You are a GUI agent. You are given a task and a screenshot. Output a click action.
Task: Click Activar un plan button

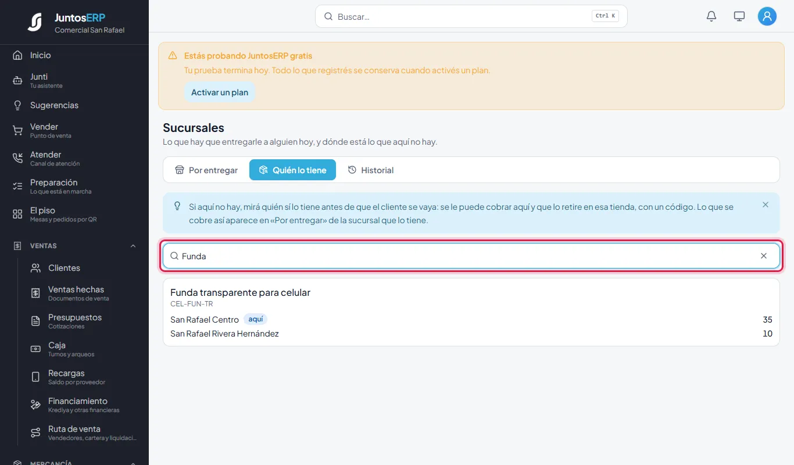tap(220, 92)
